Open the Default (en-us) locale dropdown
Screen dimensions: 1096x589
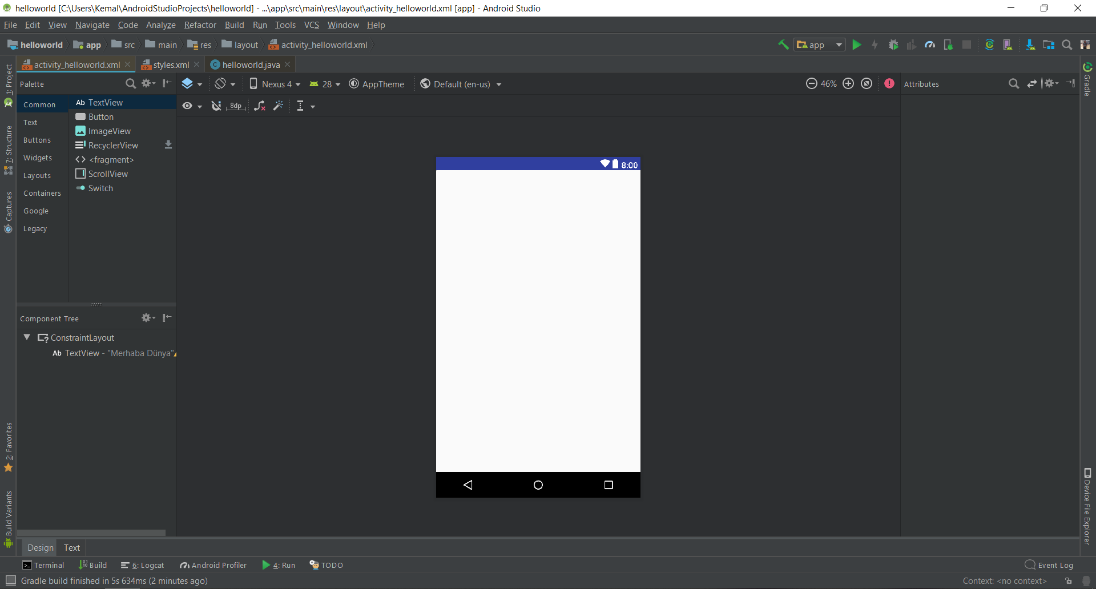461,84
